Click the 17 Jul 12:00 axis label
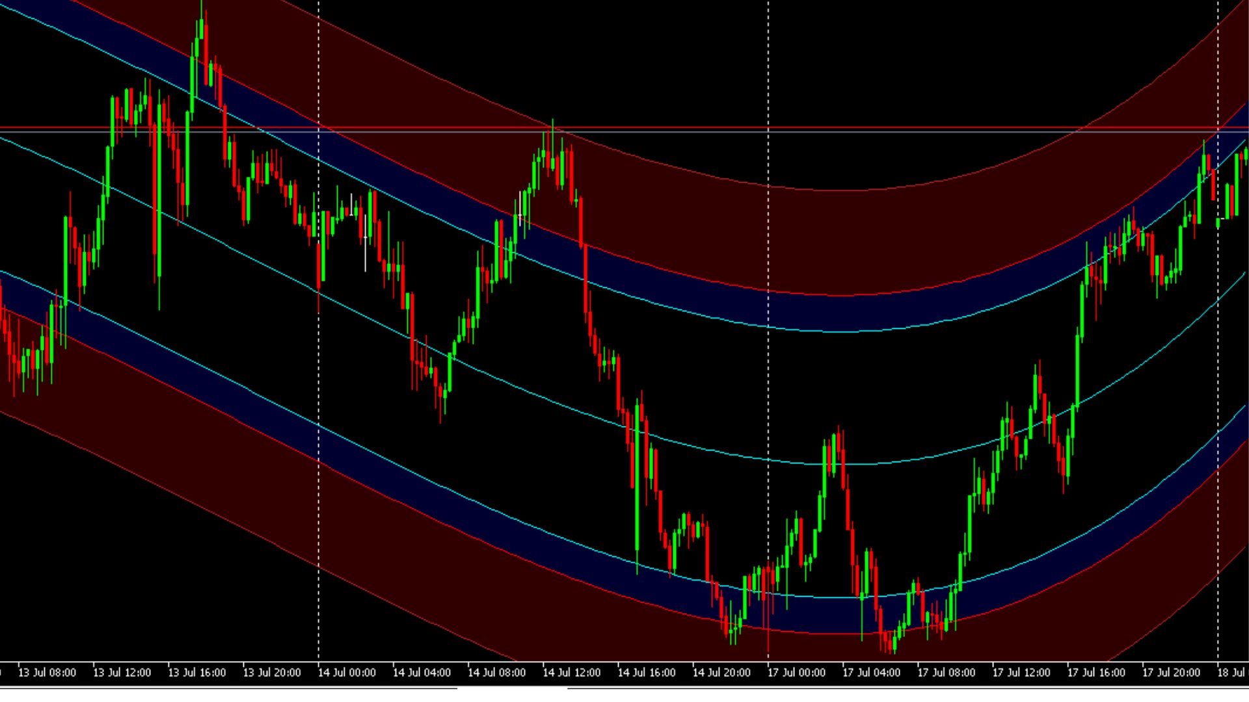This screenshot has width=1249, height=702. coord(1023,673)
